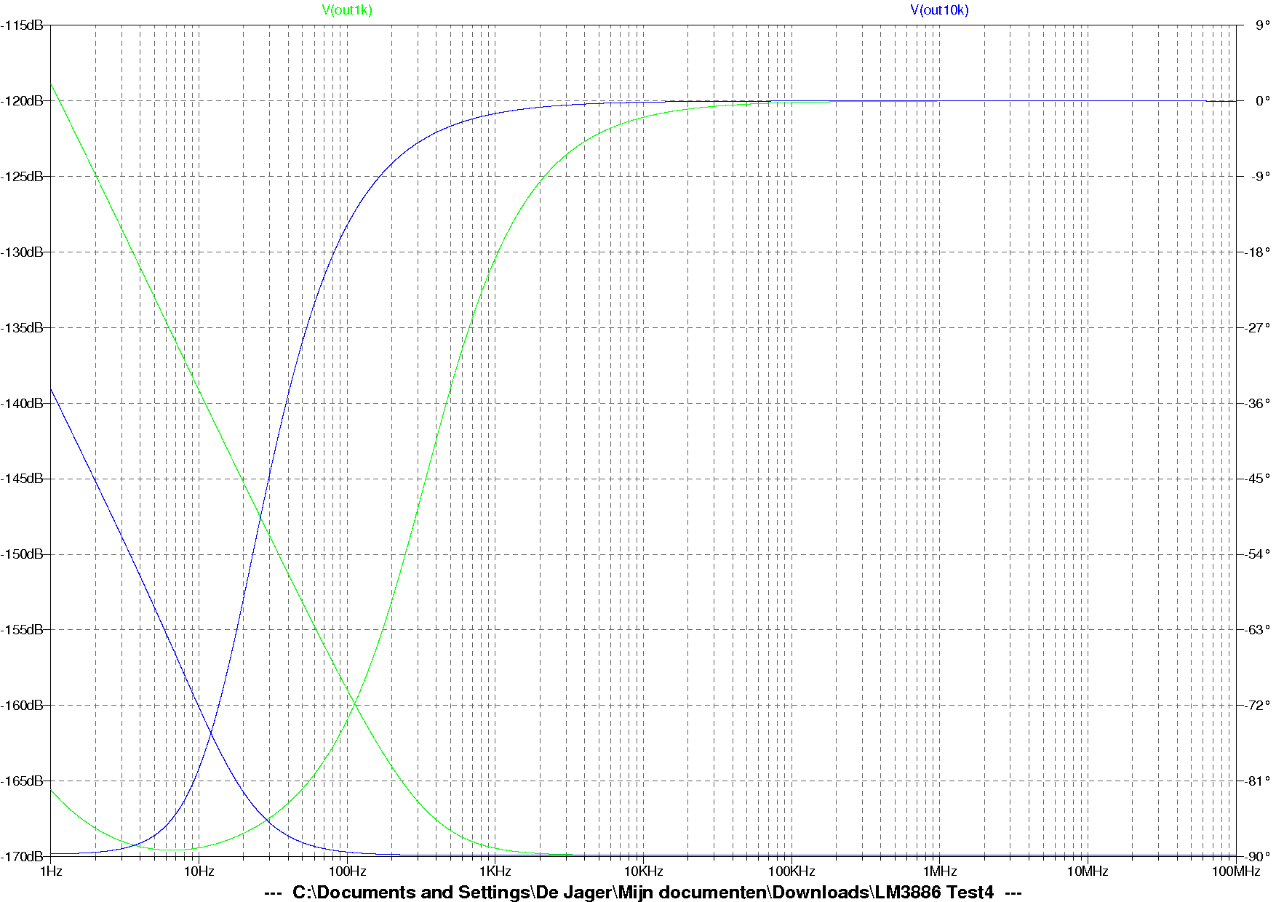Image resolution: width=1276 pixels, height=902 pixels.
Task: Click the 10MHz frequency axis label
Action: [1088, 871]
